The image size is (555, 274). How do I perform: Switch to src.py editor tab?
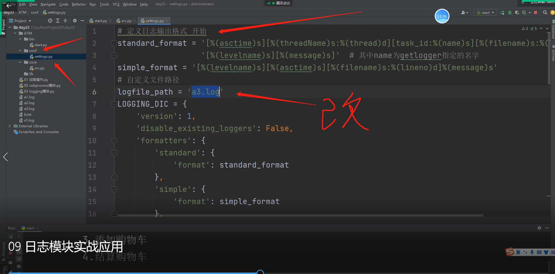(x=126, y=21)
